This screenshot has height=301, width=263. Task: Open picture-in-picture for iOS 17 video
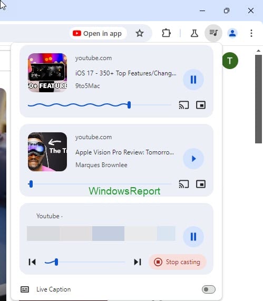tap(201, 105)
